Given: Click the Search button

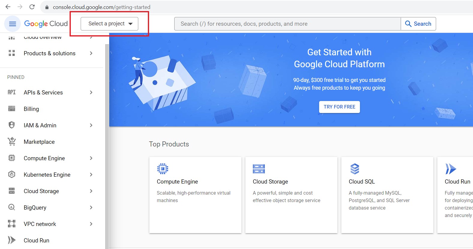Looking at the screenshot, I should [418, 24].
